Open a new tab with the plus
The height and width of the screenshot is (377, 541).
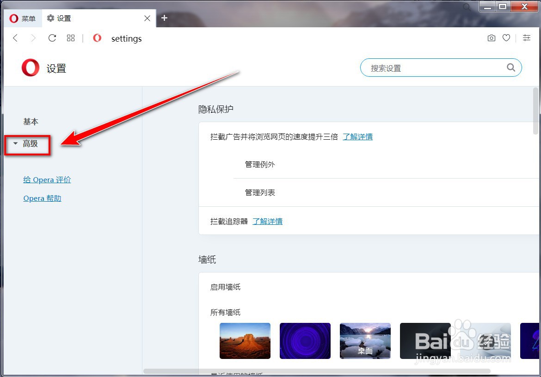[164, 18]
